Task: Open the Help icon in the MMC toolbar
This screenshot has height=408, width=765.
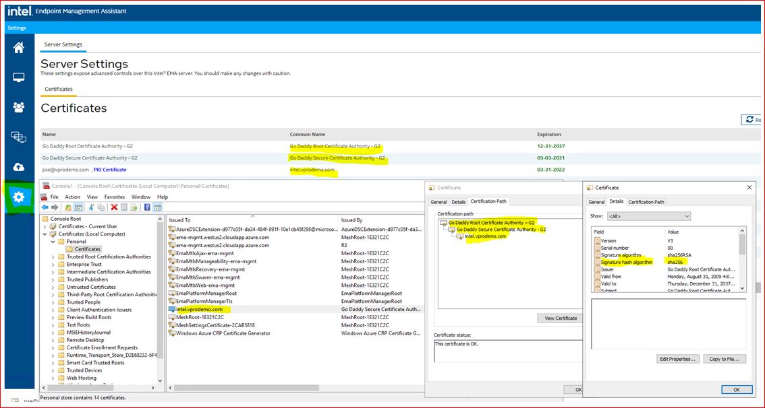Action: pos(148,208)
